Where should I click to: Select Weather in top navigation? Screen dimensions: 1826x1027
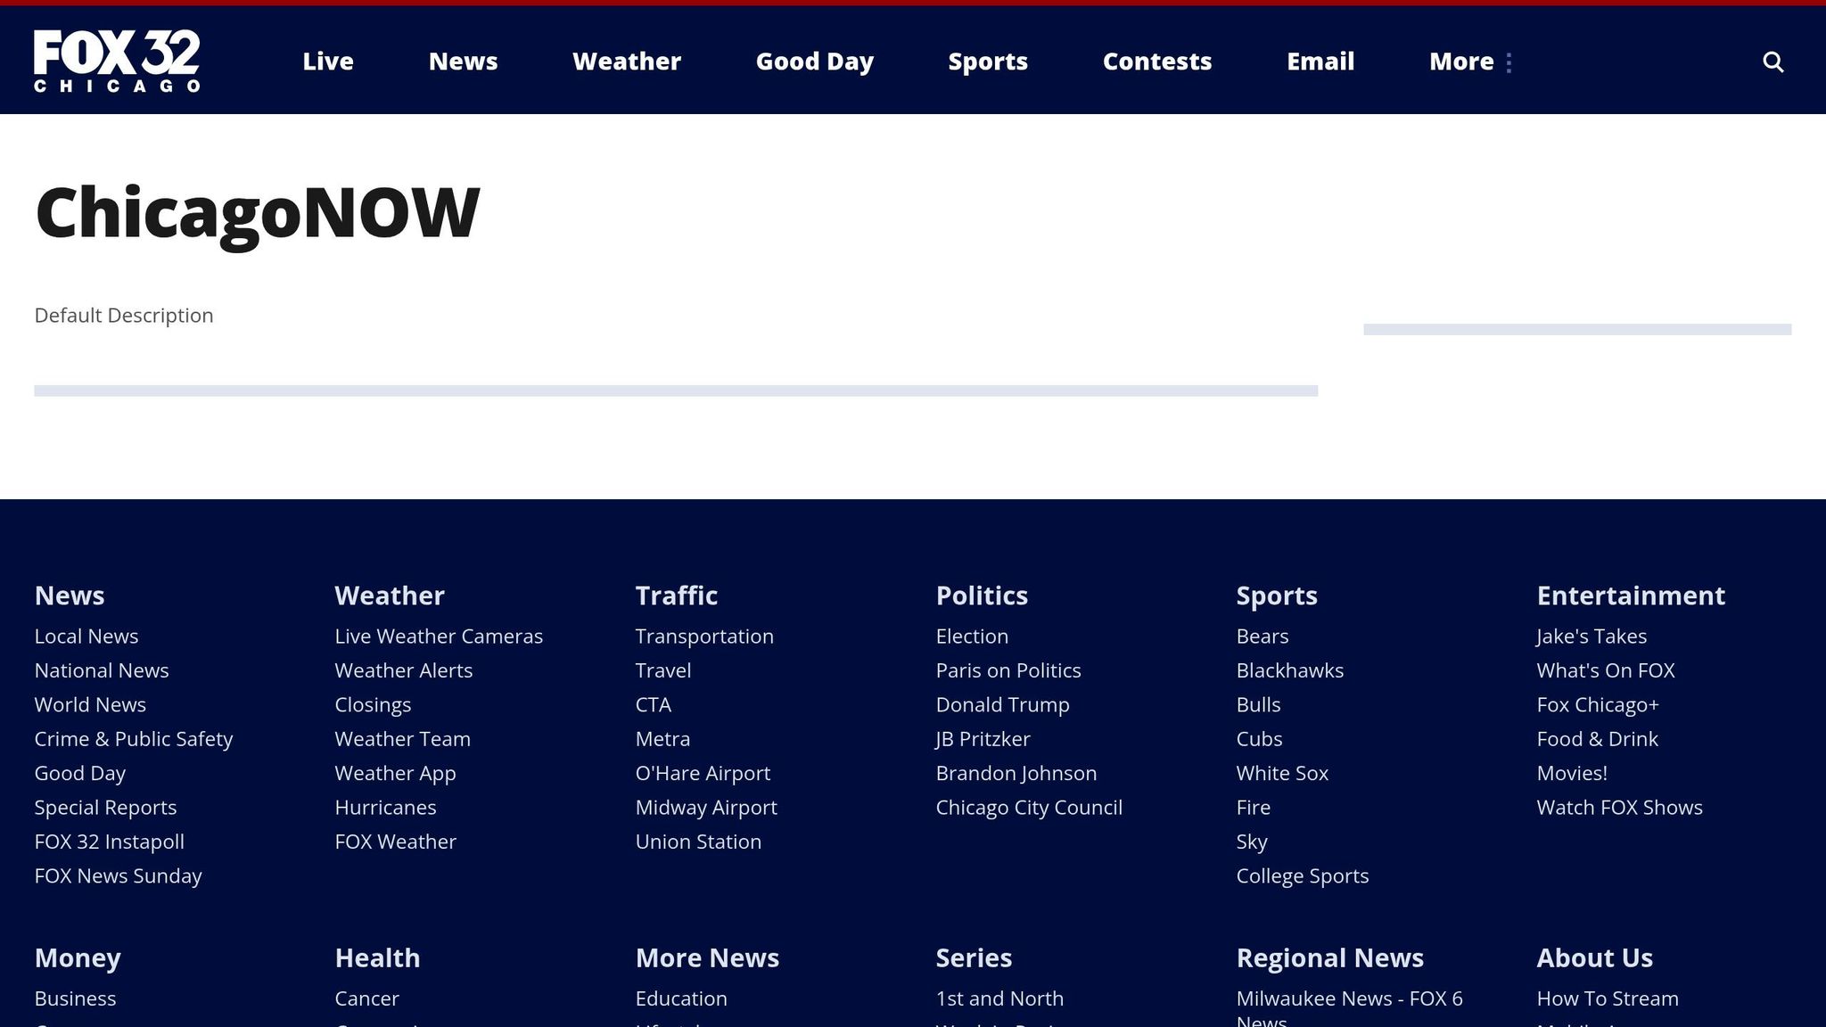pyautogui.click(x=626, y=62)
